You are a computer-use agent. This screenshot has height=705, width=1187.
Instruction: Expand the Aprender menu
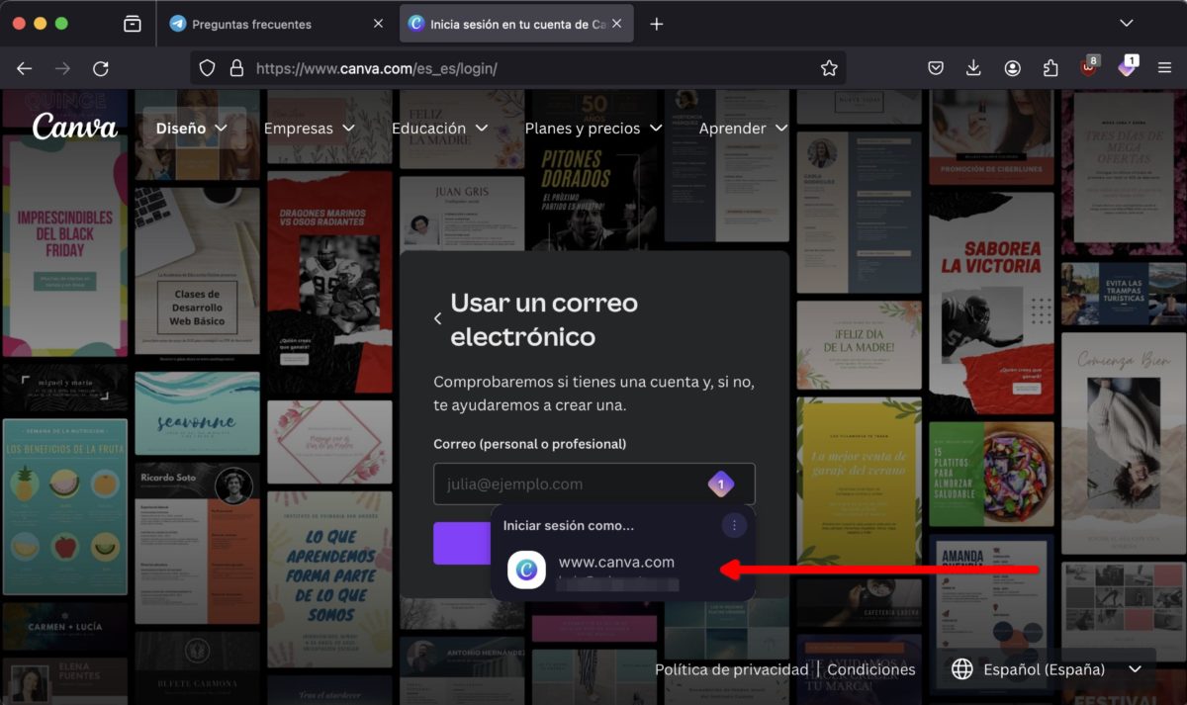pyautogui.click(x=743, y=128)
